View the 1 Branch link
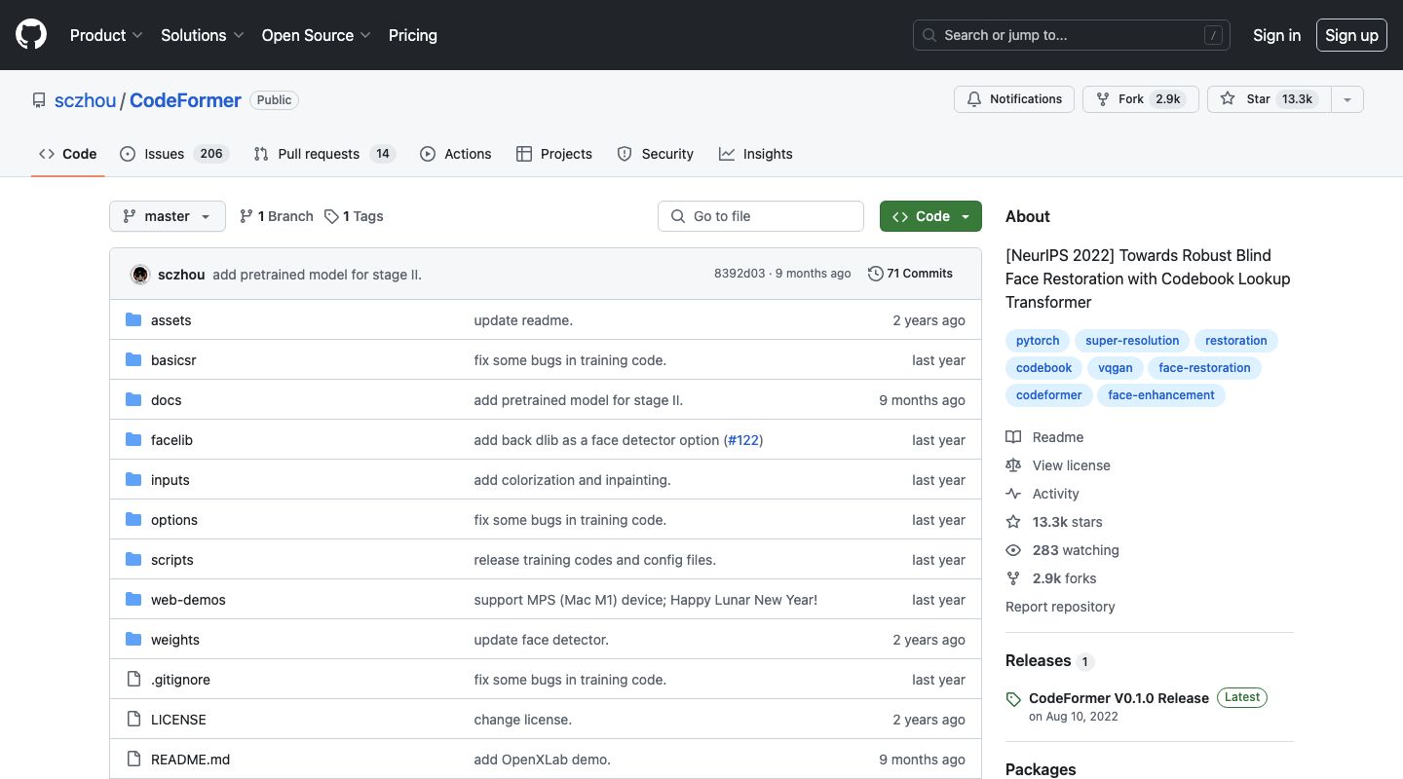Viewport: 1403px width, 779px height. point(277,216)
